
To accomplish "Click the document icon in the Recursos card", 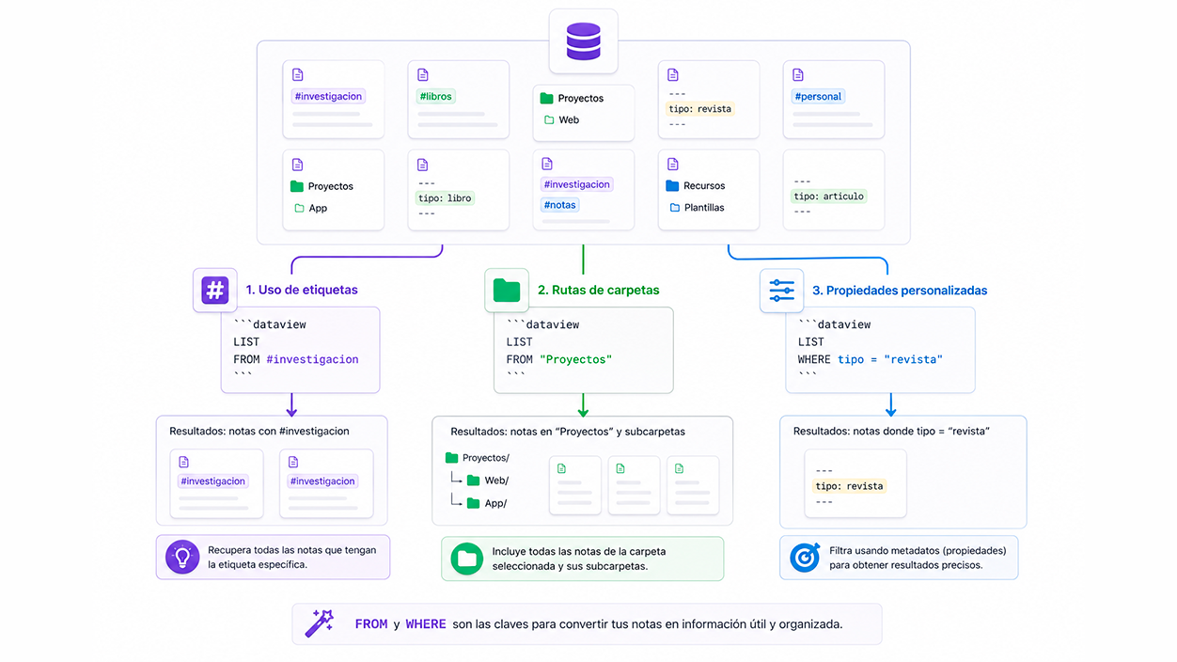I will [673, 165].
